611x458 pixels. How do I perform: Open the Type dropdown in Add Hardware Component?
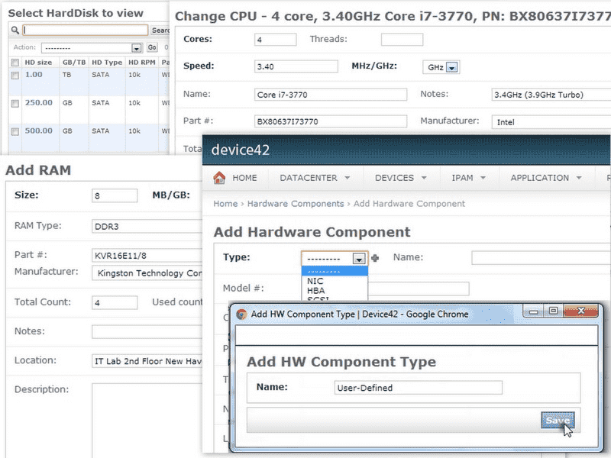335,258
